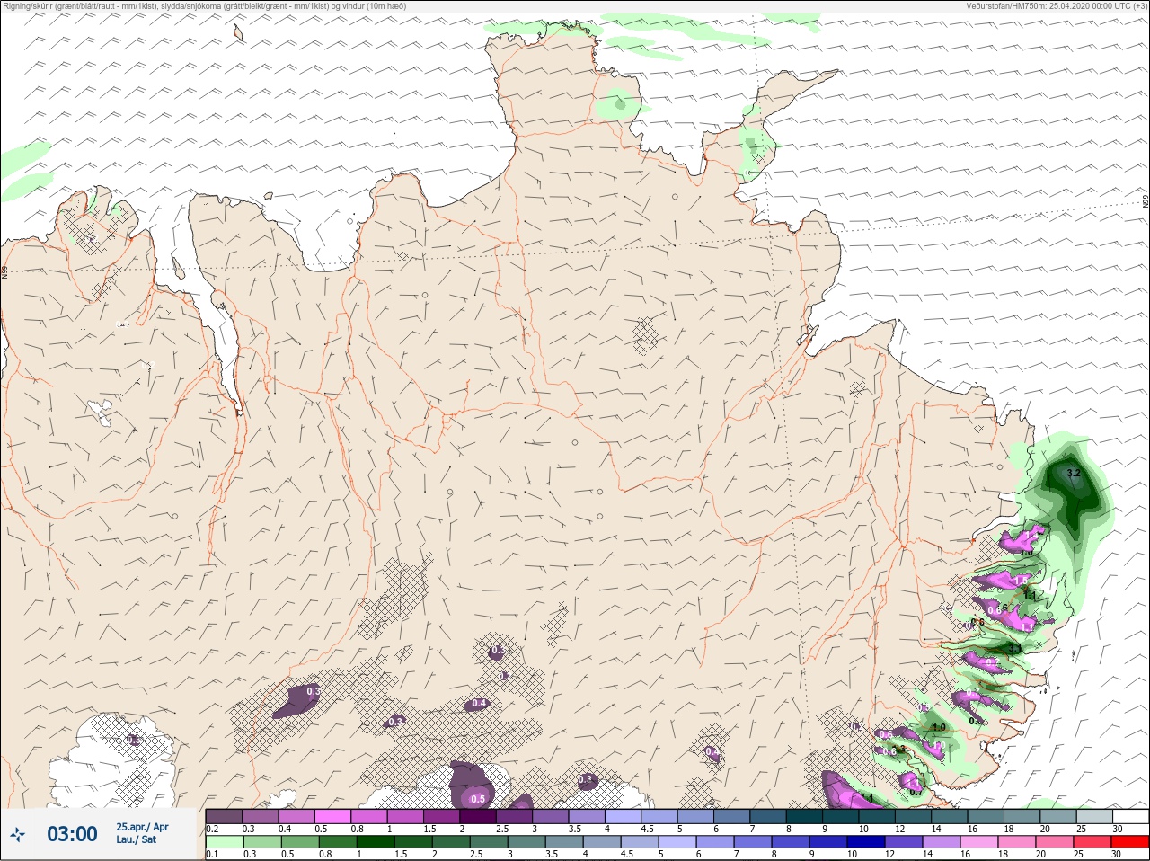Pick the dark purple 0.2–0.3 upper legend swatch
The height and width of the screenshot is (861, 1150).
click(225, 817)
